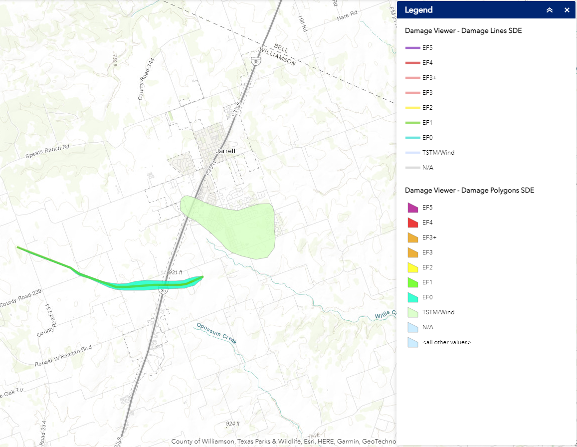Click the <all other values> label
Screen dimensions: 577x447
pos(447,342)
